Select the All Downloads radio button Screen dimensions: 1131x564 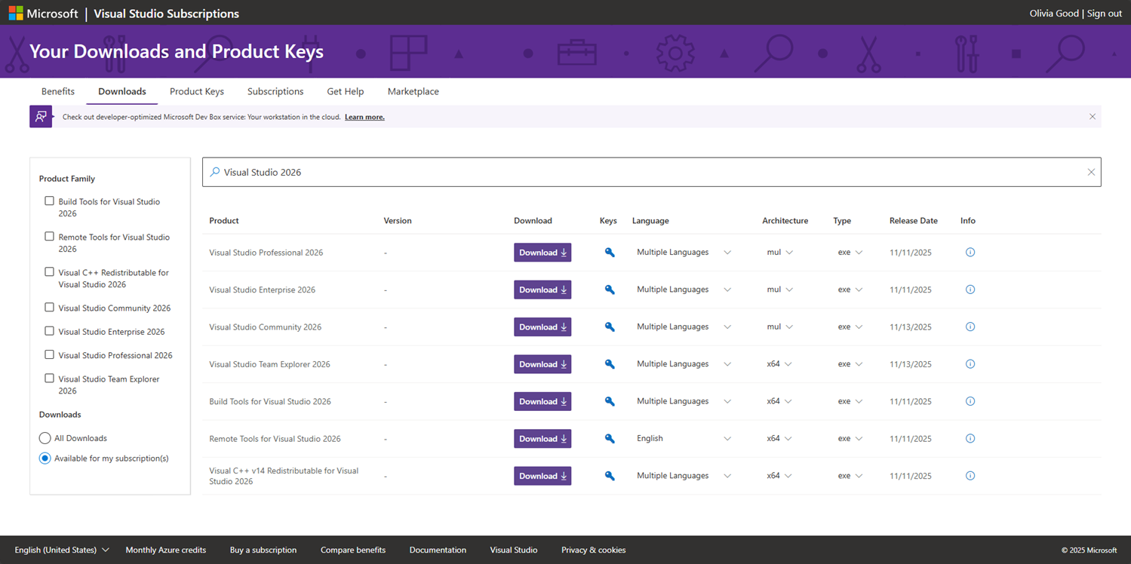coord(45,437)
